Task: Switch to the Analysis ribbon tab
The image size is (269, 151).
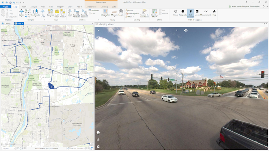Action: coord(34,6)
